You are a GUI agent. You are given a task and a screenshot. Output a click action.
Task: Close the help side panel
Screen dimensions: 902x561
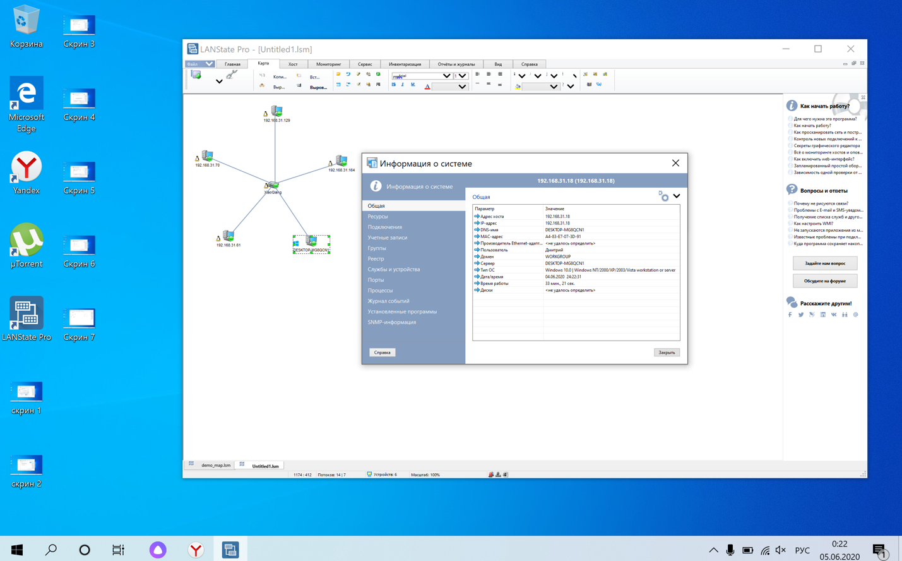tap(863, 97)
